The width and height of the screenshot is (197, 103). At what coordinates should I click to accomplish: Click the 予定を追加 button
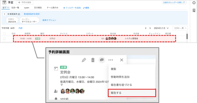click(25, 2)
